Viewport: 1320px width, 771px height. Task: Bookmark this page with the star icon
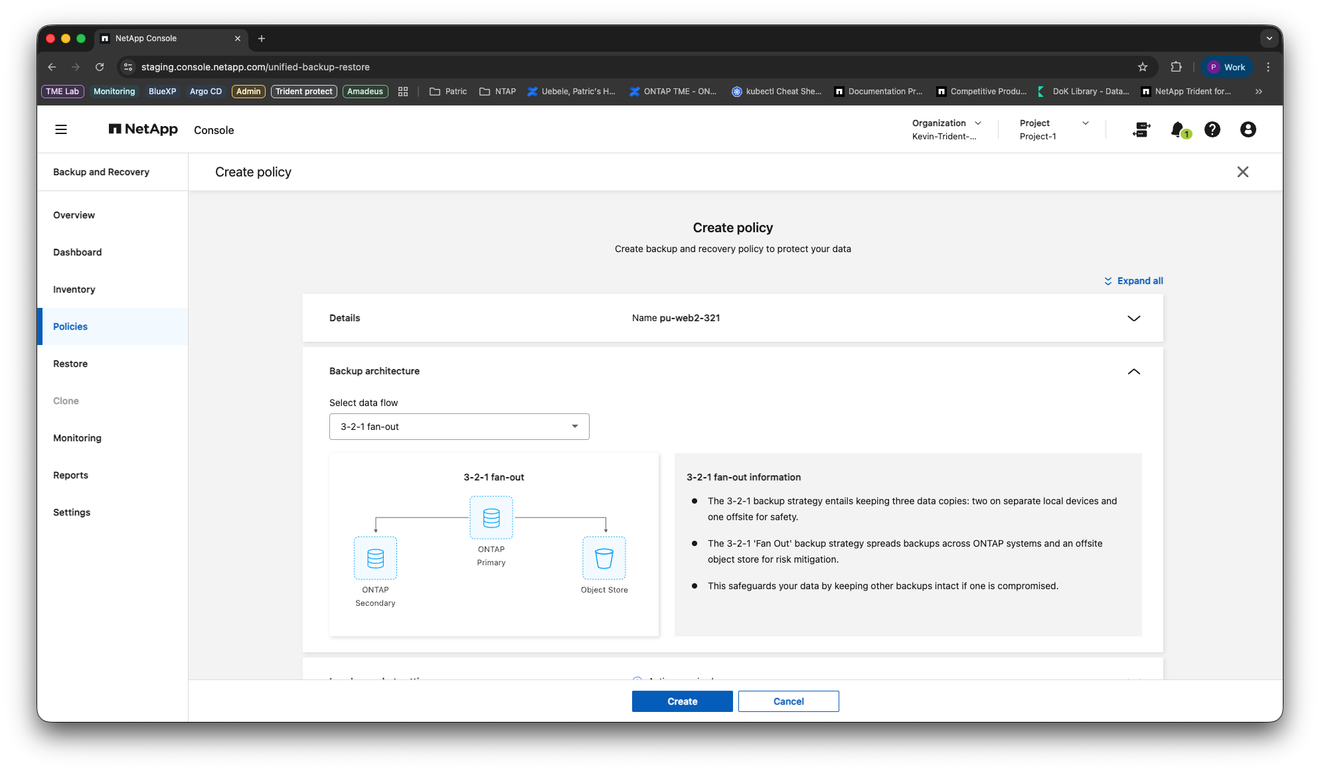[1142, 67]
